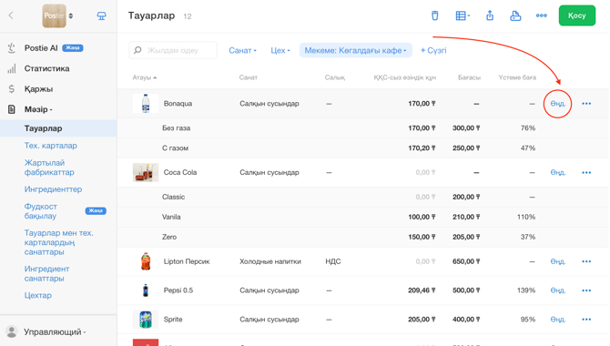Viewport: 610px width, 346px height.
Task: Click the export share icon
Action: tap(490, 15)
